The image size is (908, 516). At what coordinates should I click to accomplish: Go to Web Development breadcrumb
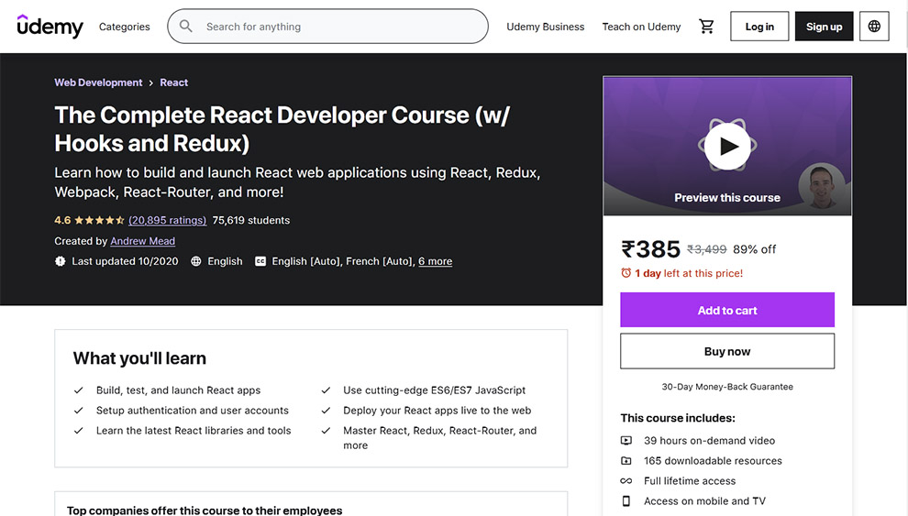click(98, 82)
